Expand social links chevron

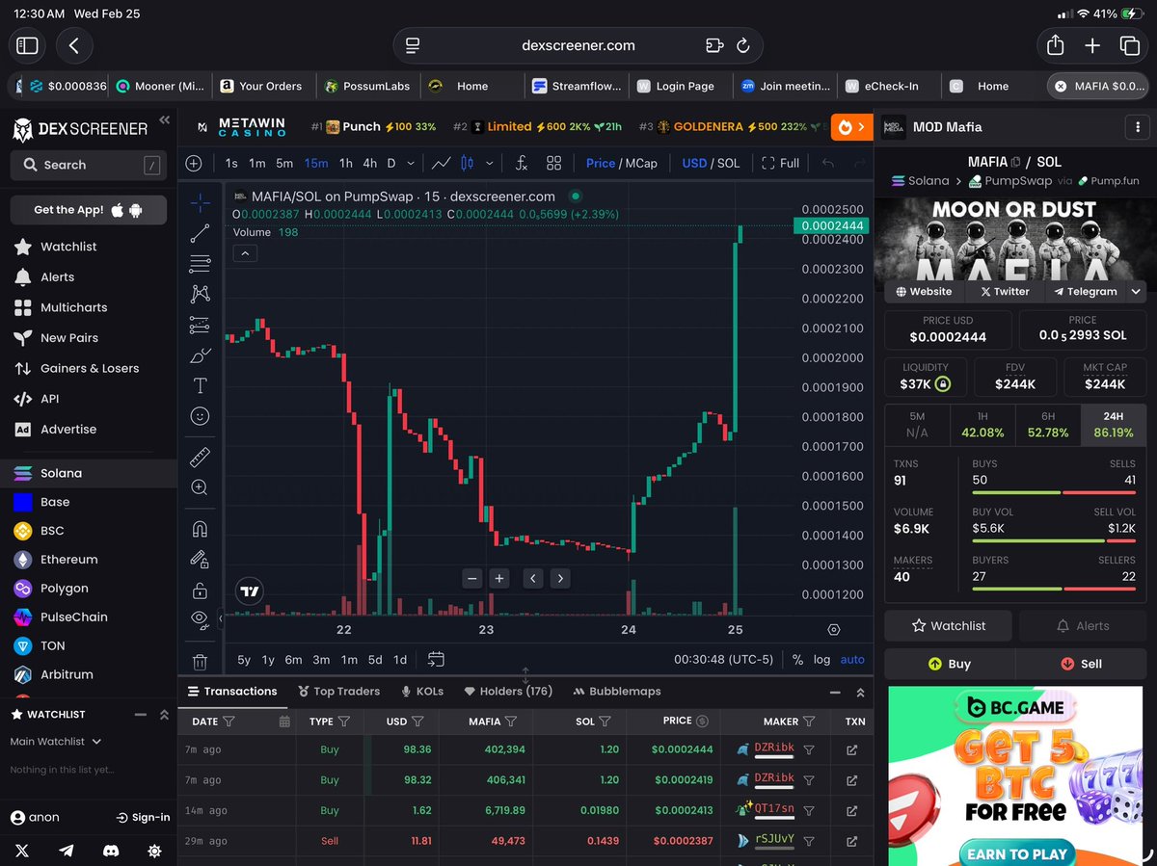click(x=1136, y=291)
